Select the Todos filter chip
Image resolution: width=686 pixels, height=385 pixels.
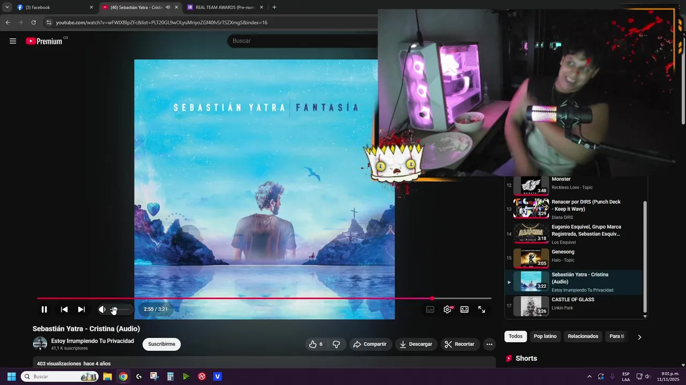516,336
